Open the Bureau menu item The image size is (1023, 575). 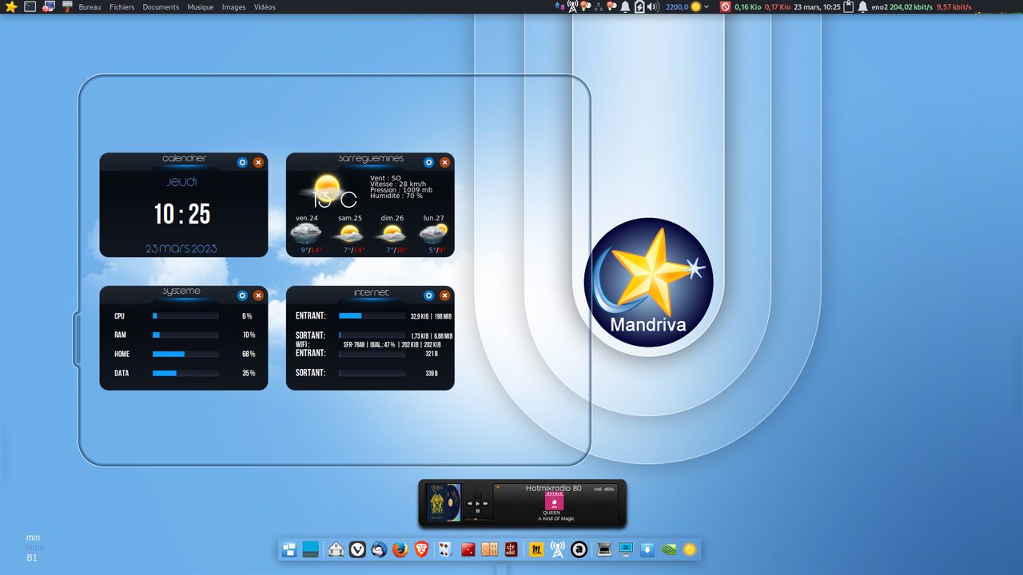[90, 7]
